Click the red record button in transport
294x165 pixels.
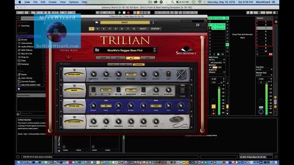129,12
